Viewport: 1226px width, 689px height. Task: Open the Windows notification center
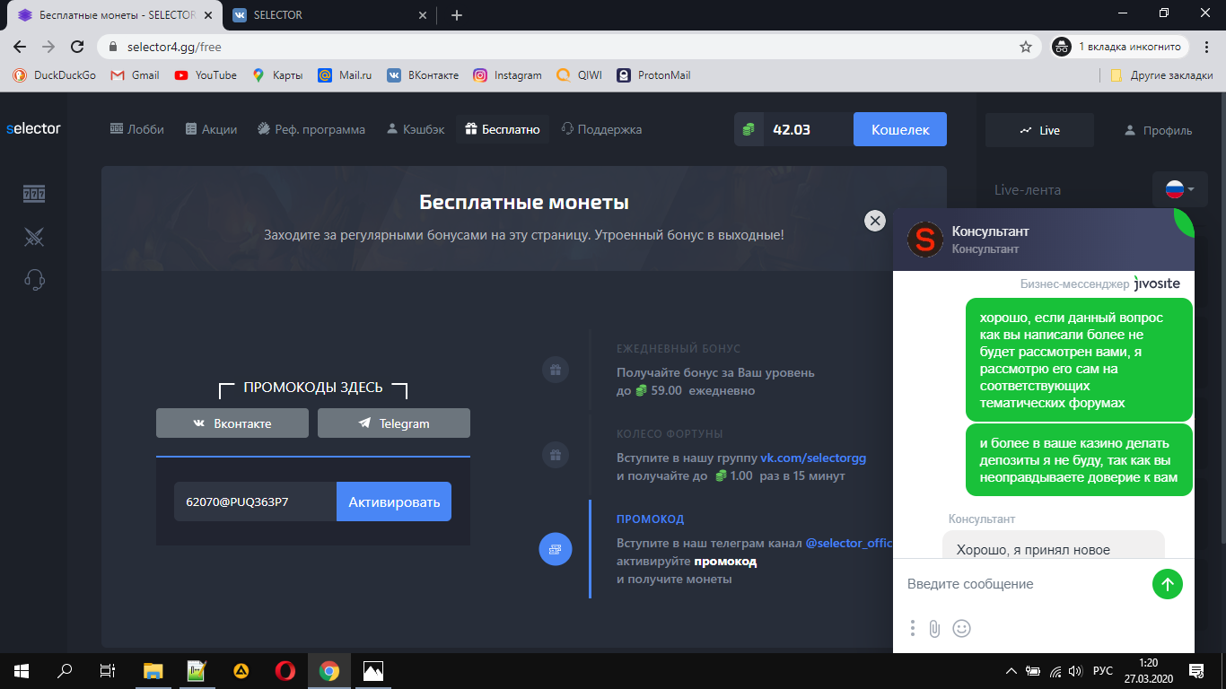pyautogui.click(x=1196, y=670)
